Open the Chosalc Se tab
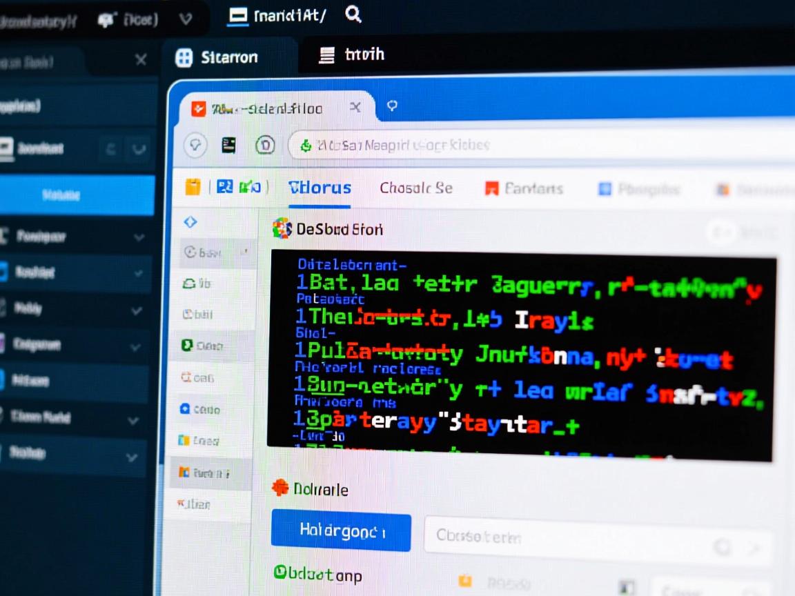 coord(415,188)
